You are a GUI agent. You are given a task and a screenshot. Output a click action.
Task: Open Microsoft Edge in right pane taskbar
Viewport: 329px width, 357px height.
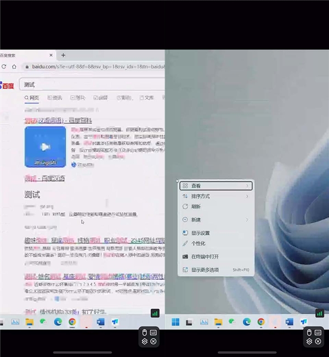247,322
